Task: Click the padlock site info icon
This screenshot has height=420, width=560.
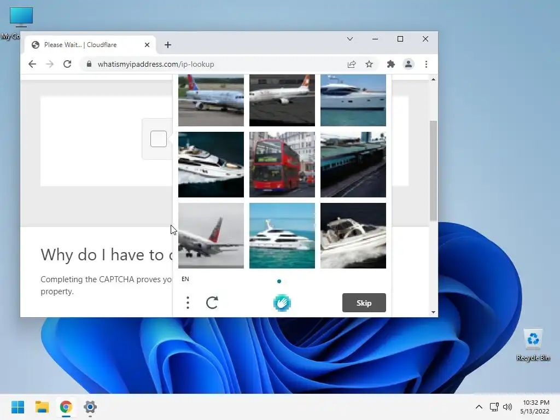Action: tap(89, 65)
